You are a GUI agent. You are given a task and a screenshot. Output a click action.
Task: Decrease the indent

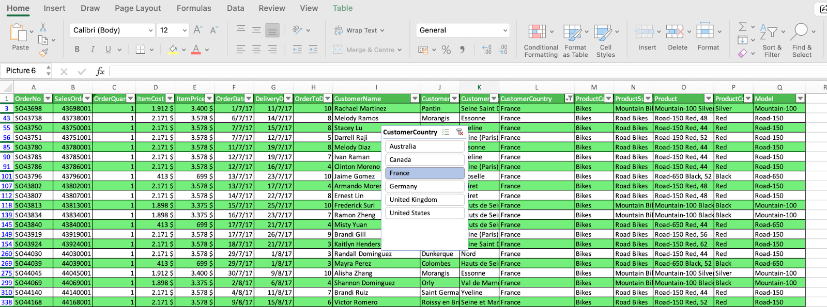(x=297, y=50)
